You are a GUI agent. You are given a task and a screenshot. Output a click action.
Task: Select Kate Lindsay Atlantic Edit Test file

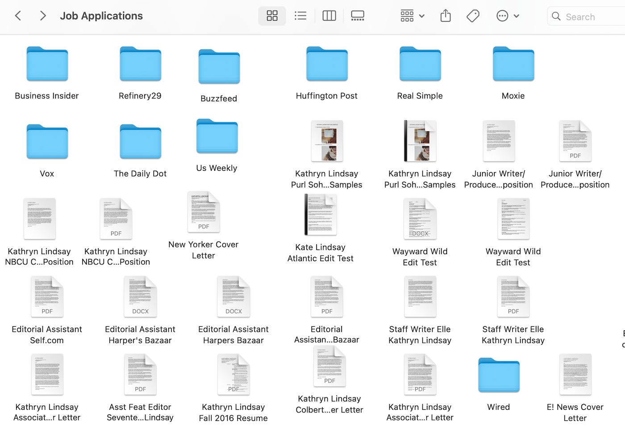click(321, 214)
